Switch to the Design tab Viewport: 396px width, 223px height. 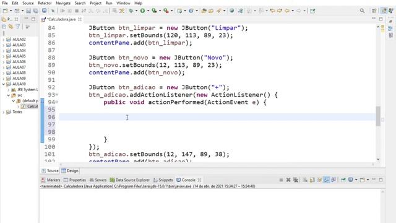pos(70,171)
